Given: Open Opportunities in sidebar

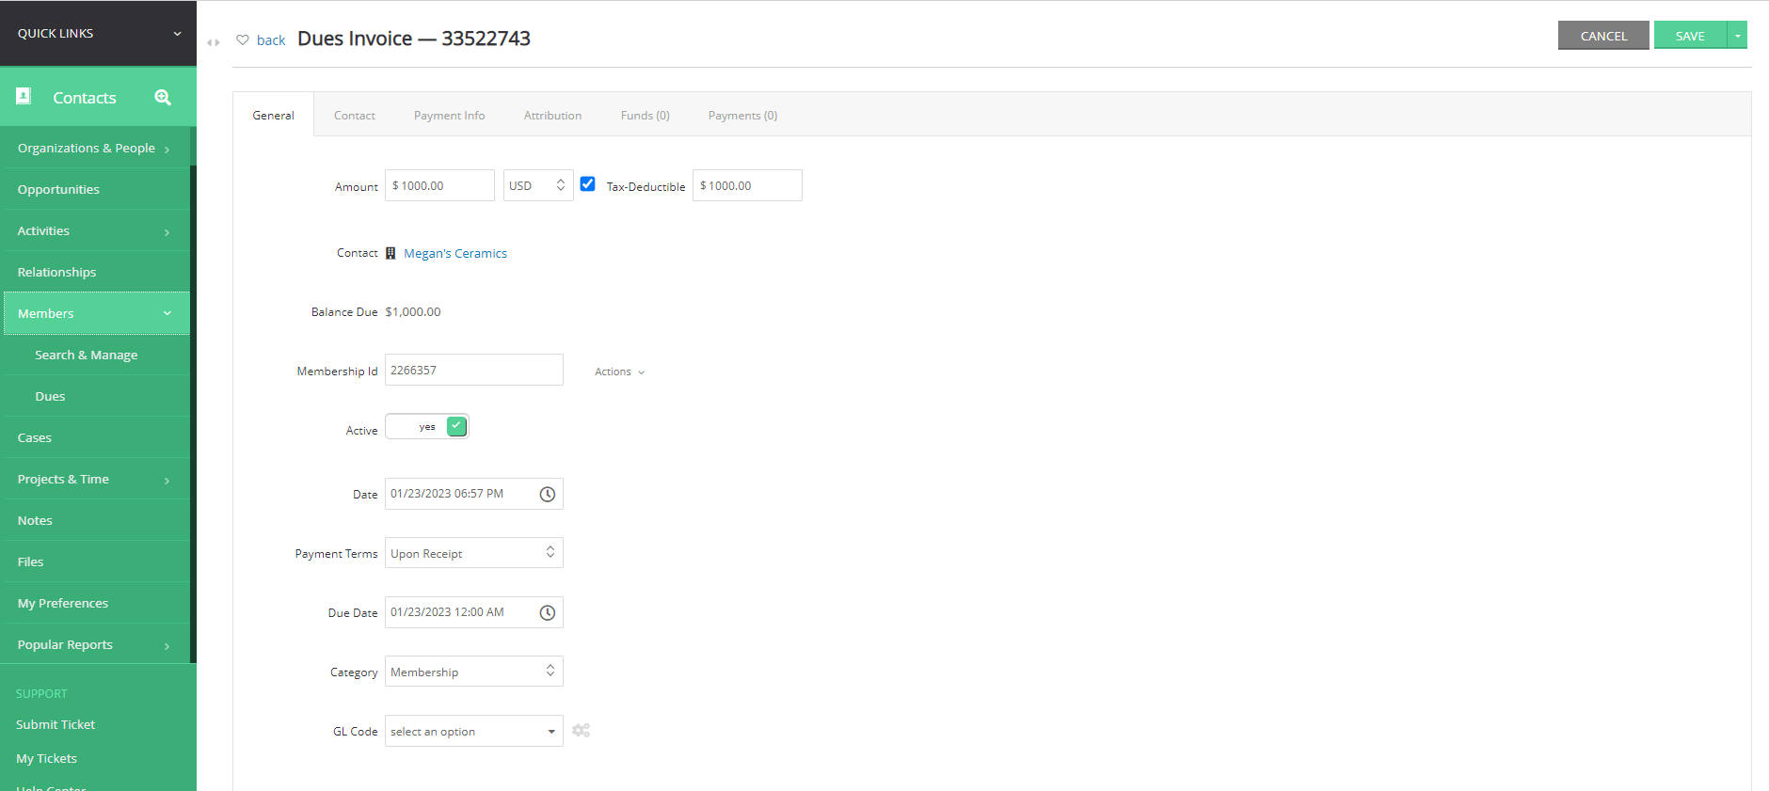Looking at the screenshot, I should [96, 189].
